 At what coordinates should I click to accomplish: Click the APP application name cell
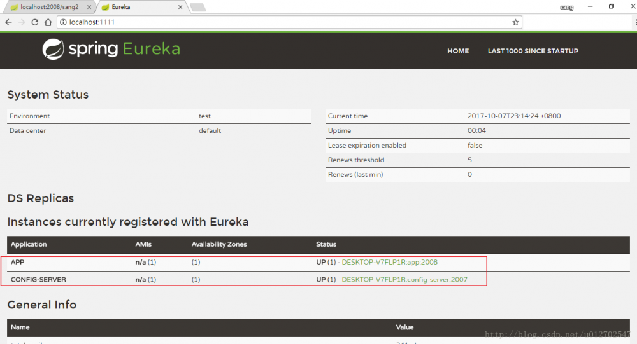tap(17, 262)
